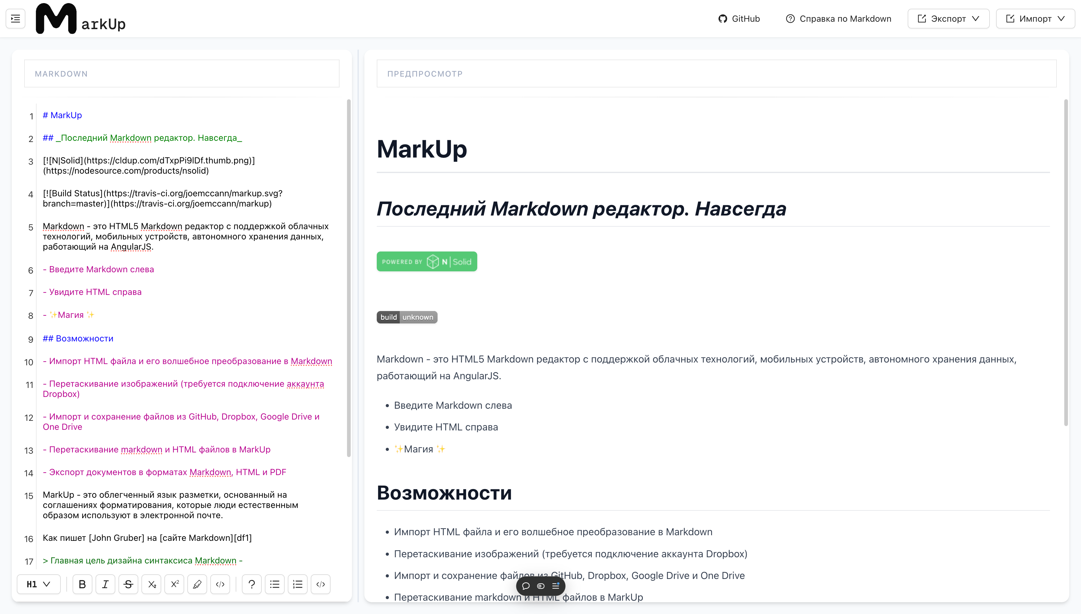Open the chat bubble in the floating pill
Screen dimensions: 1081x614
[x=526, y=586]
